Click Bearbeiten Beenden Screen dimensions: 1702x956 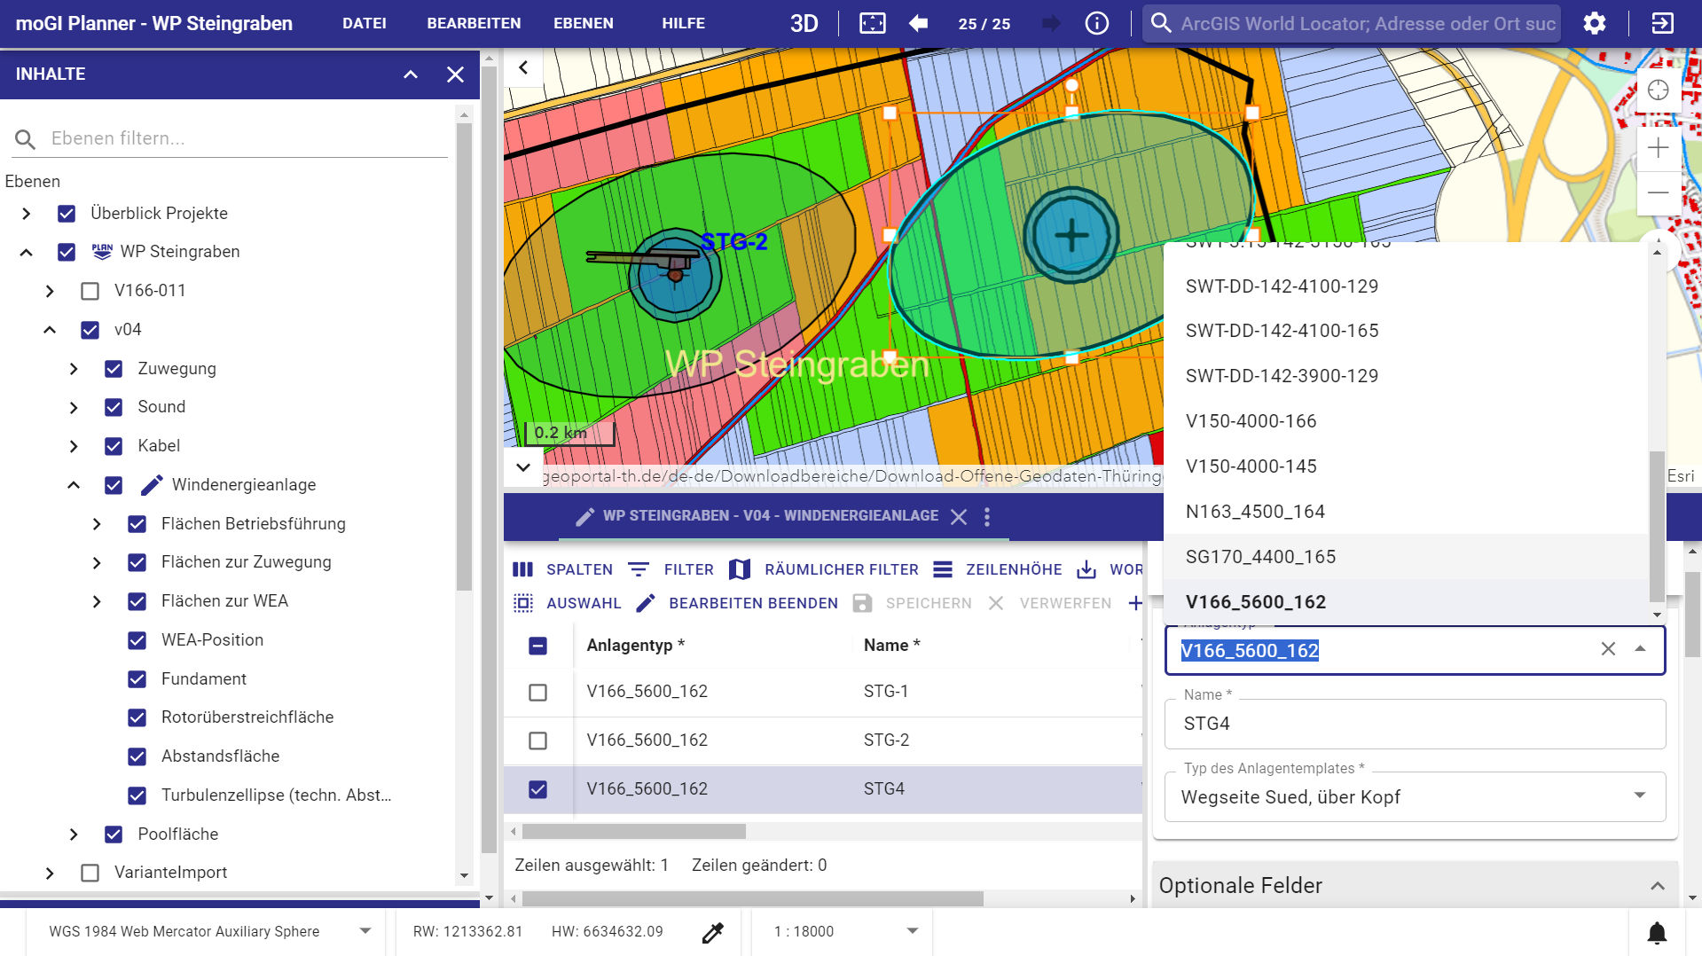tap(736, 603)
